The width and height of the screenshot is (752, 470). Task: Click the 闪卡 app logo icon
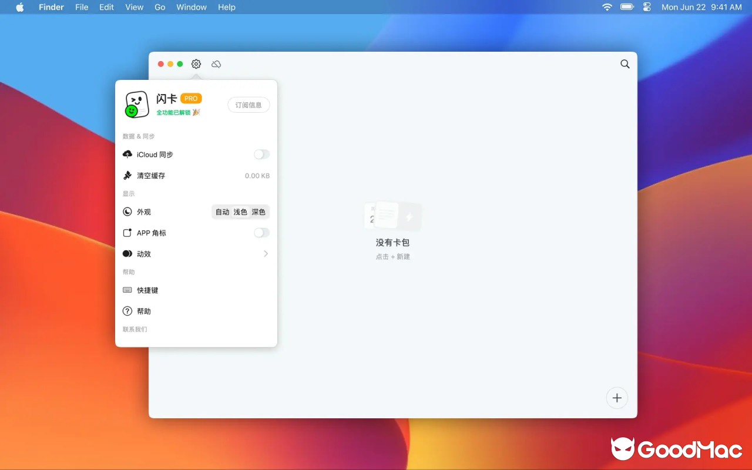pyautogui.click(x=137, y=105)
